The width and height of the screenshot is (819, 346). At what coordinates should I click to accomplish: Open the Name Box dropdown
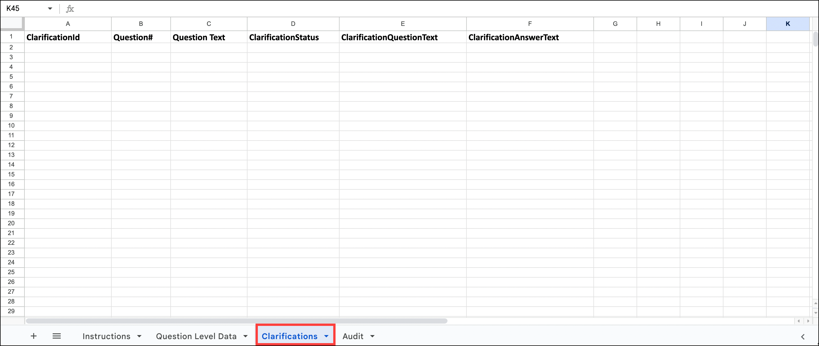(x=50, y=8)
